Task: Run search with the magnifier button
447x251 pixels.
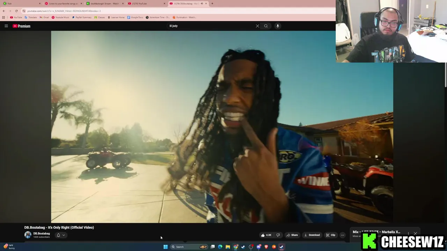Action: 266,26
